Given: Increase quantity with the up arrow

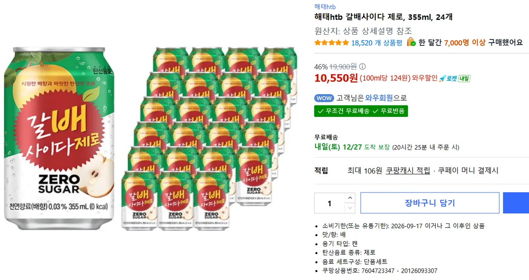Looking at the screenshot, I should point(350,198).
